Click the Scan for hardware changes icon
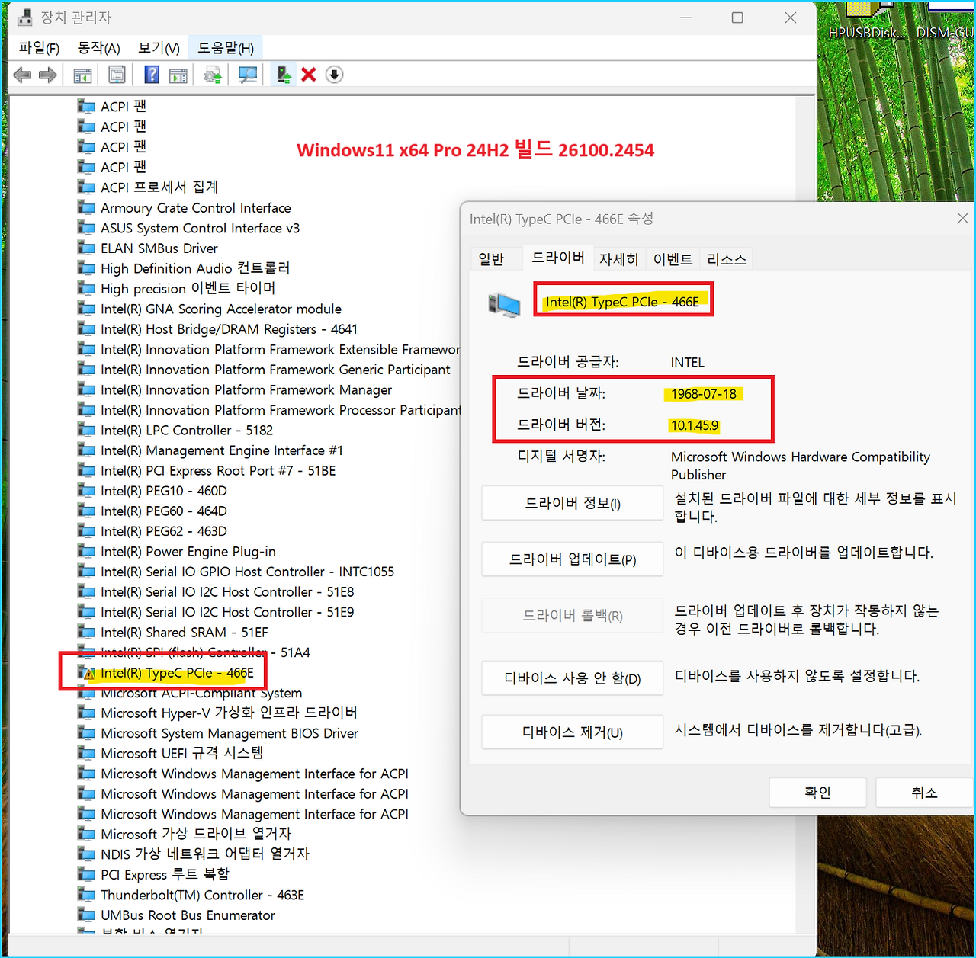 pos(247,74)
